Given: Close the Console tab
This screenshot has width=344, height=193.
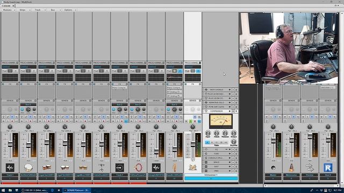Looking at the screenshot, I should [x=13, y=6].
